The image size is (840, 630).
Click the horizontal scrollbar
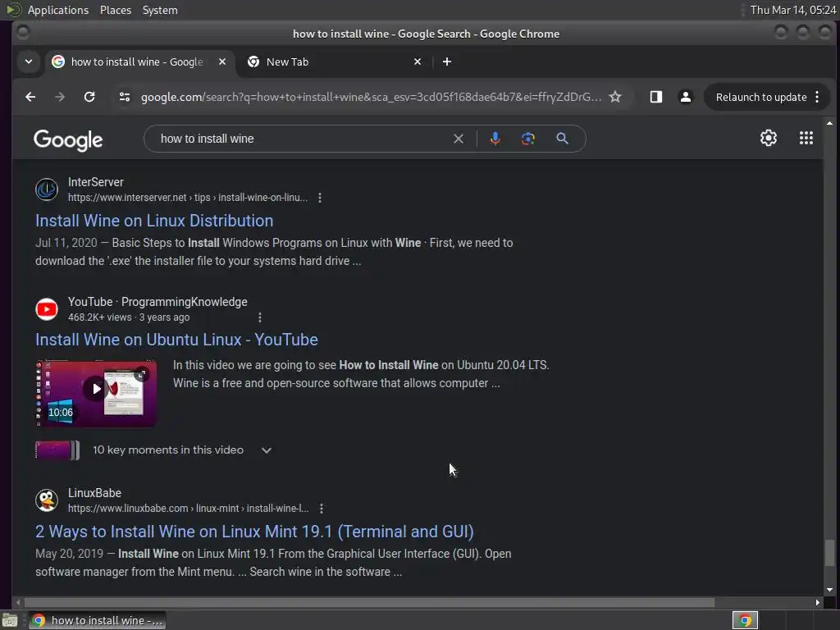pos(370,602)
